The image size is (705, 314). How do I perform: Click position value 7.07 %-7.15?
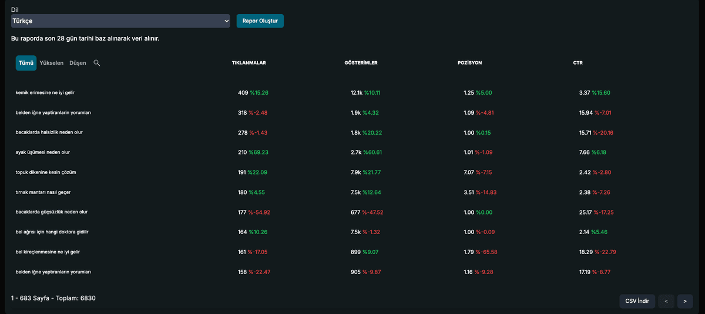point(479,172)
